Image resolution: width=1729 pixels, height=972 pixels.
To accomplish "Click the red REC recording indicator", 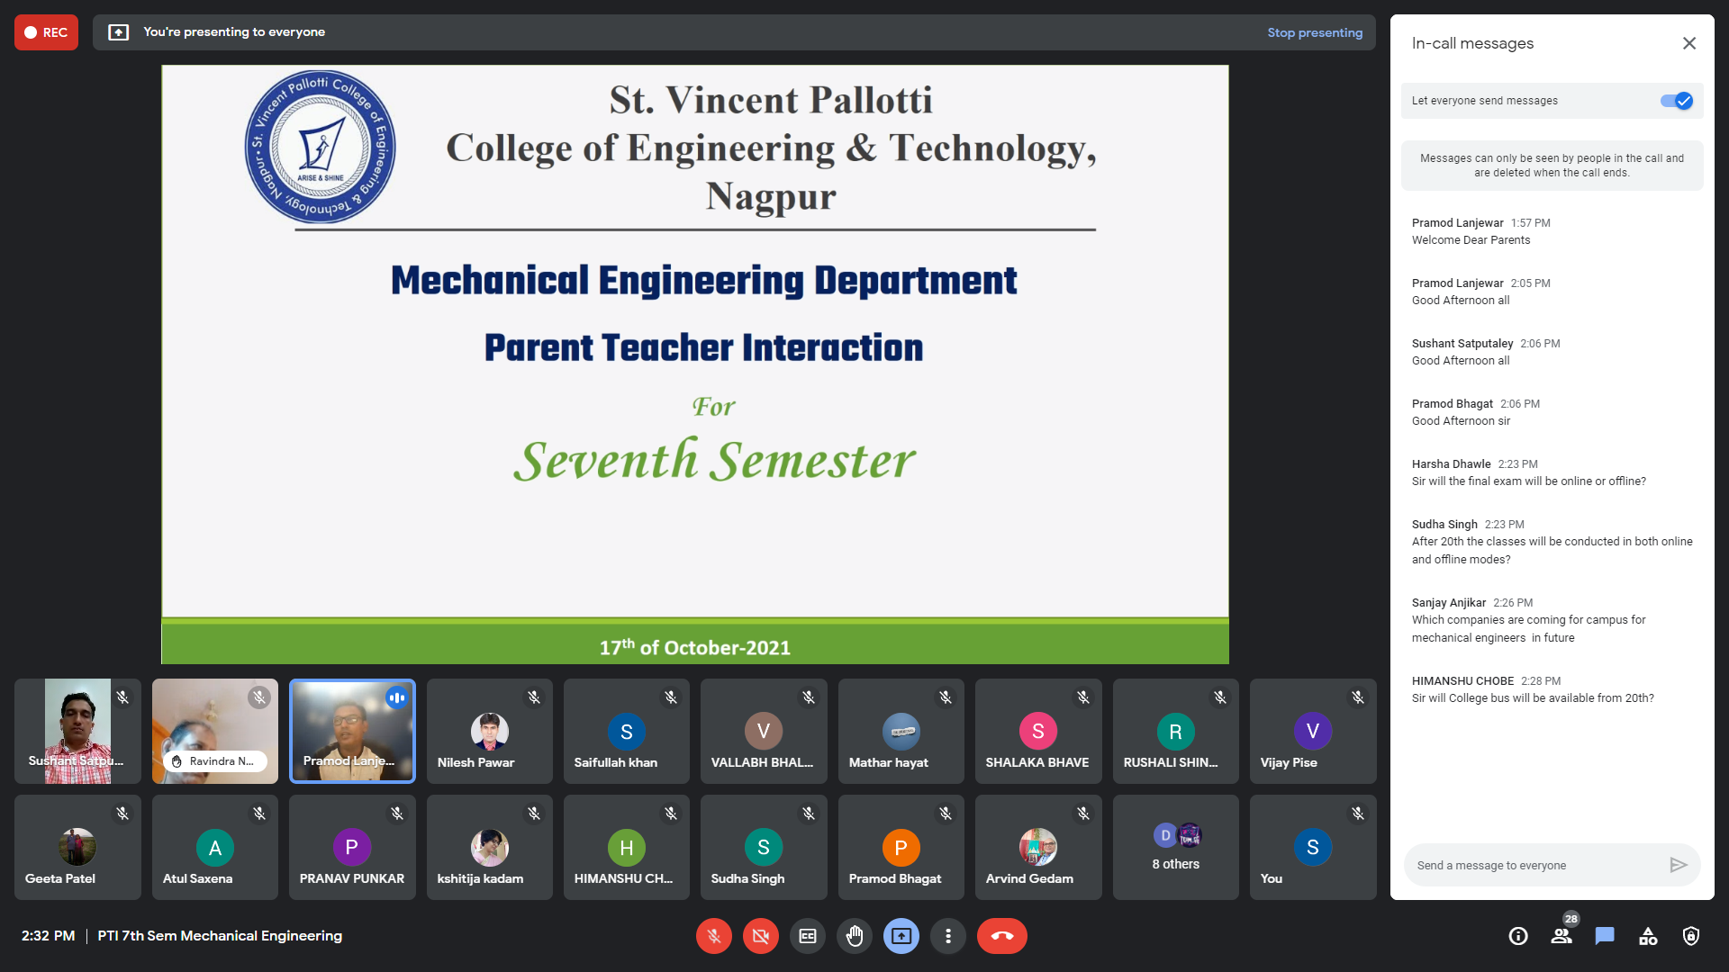I will 46,32.
